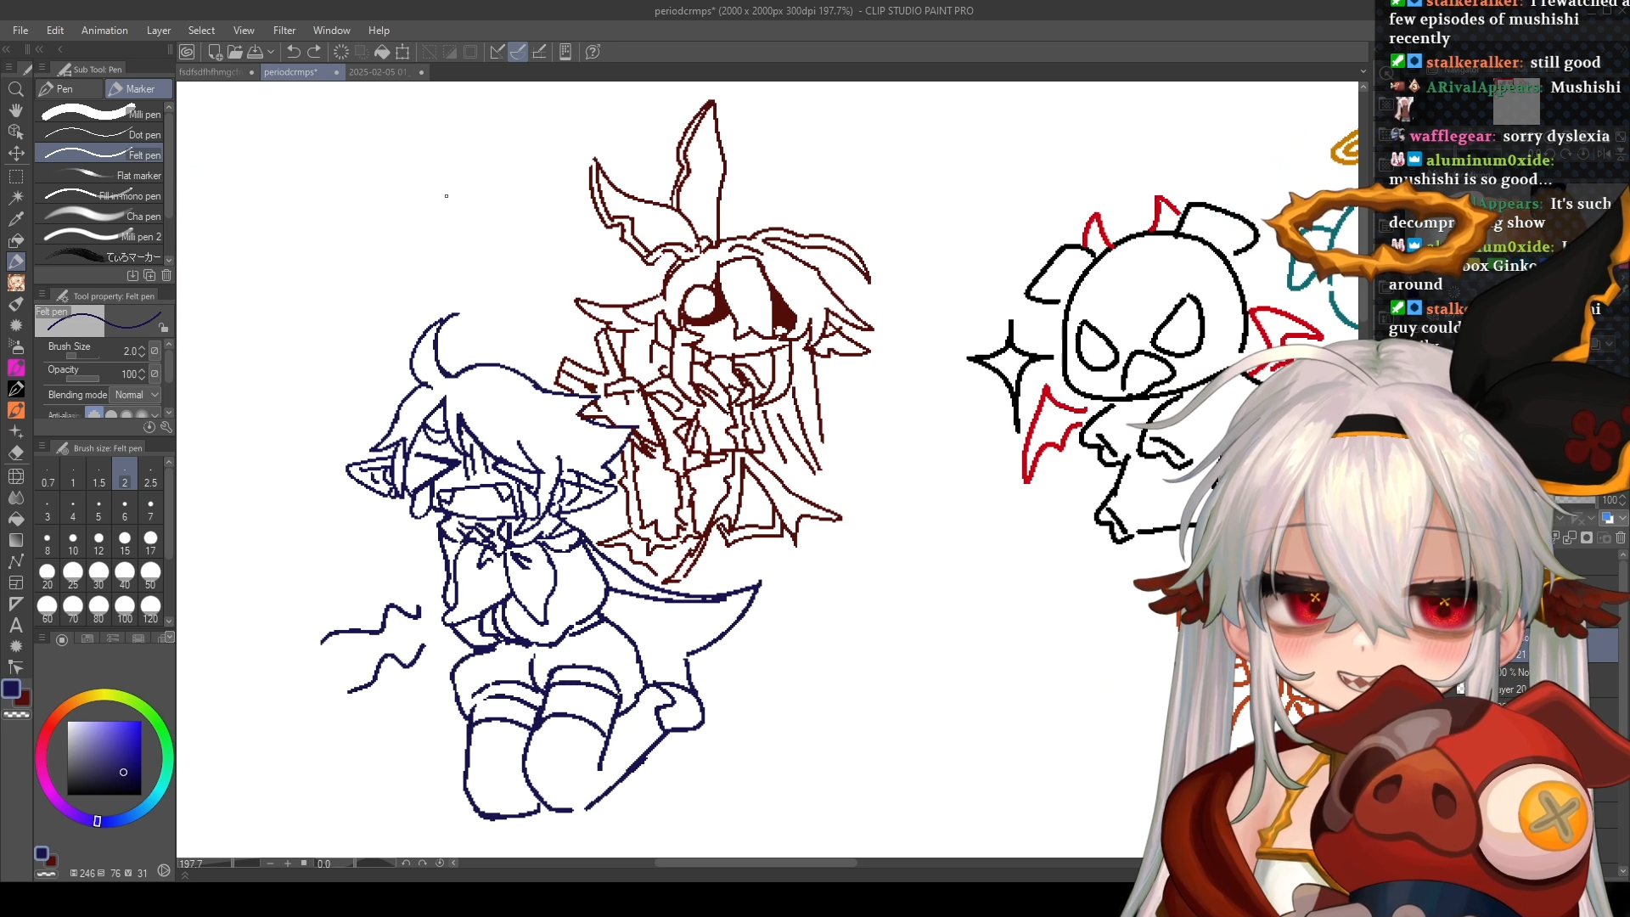The width and height of the screenshot is (1630, 917).
Task: Pick a color in the color square
Action: click(x=104, y=757)
